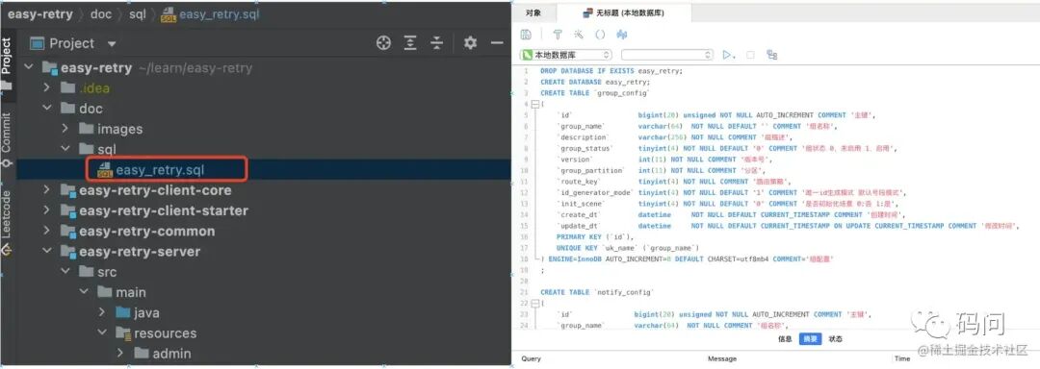This screenshot has height=369, width=1040.
Task: Click the Query column header
Action: [531, 358]
